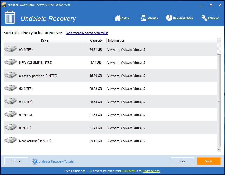Click the Register key icon

pos(204,18)
